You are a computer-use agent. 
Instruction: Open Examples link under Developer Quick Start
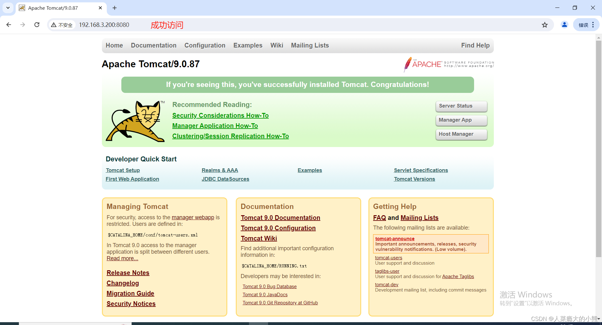coord(310,170)
